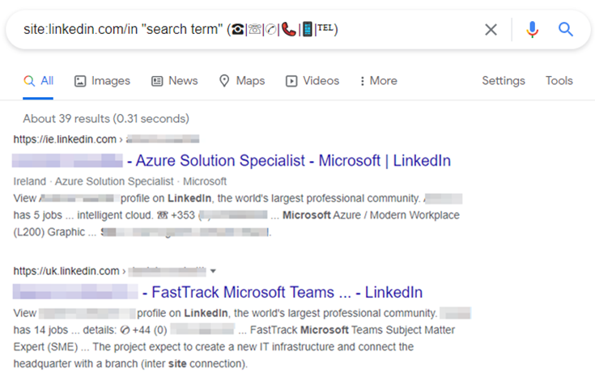This screenshot has height=377, width=595.
Task: Open the Tools filter options
Action: point(559,81)
